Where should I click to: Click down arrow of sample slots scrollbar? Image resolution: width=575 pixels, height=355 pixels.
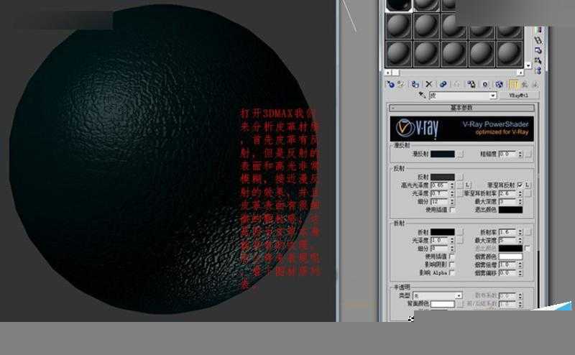click(x=528, y=65)
